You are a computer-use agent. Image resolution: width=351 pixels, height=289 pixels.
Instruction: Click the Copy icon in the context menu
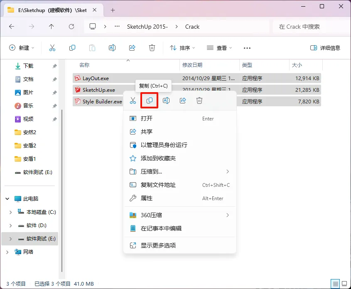pos(149,100)
